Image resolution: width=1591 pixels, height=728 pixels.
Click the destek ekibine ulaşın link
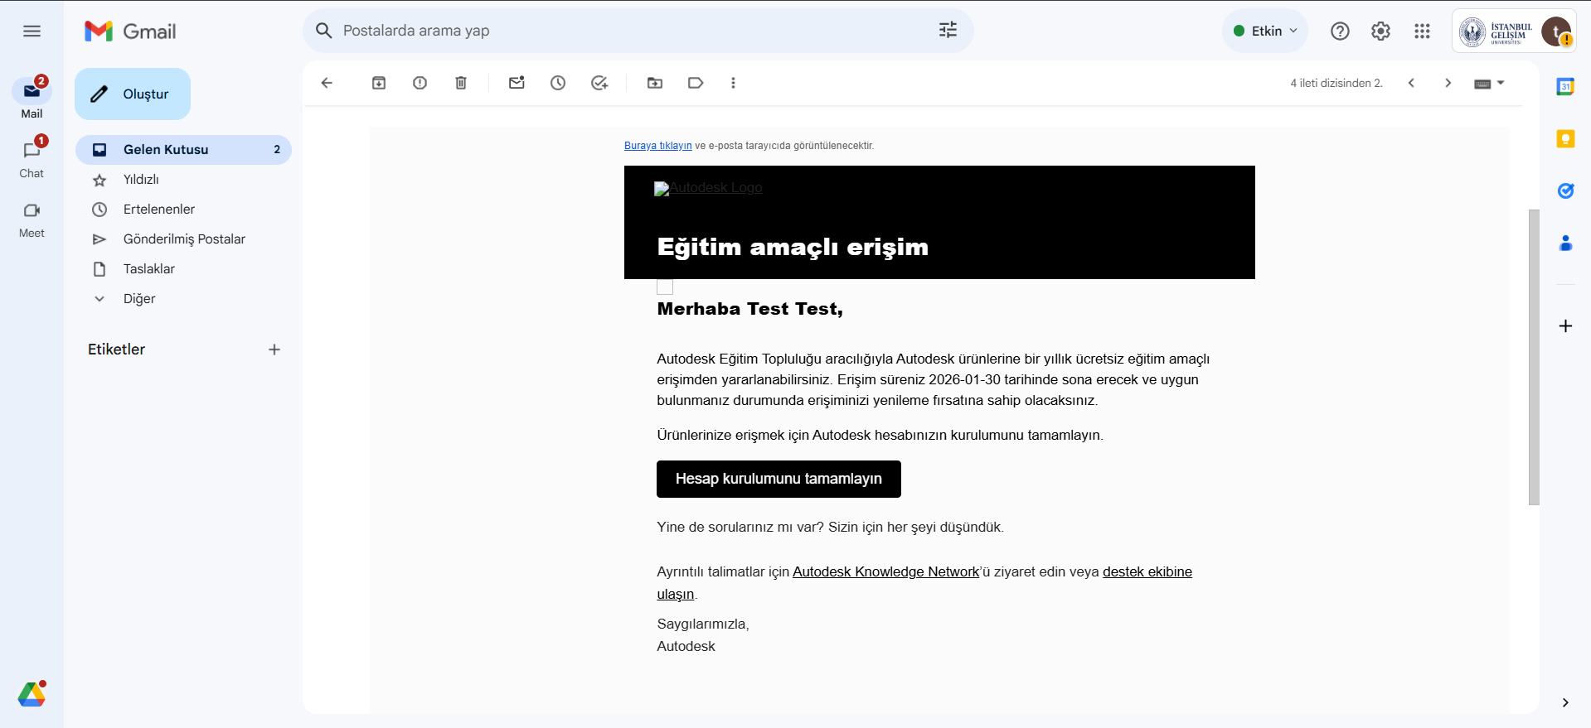(1147, 572)
